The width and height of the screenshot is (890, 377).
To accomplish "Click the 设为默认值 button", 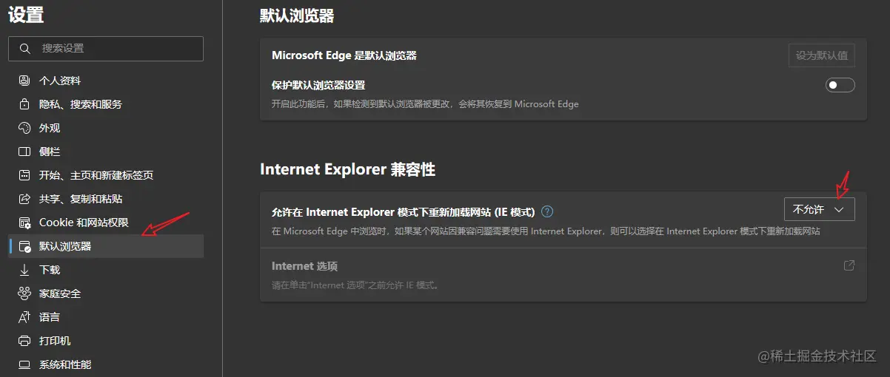I will coord(822,55).
